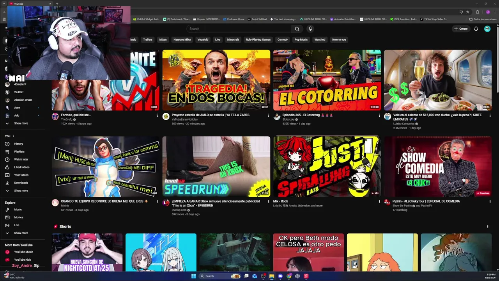Open KickBot Widget Builder bookmark
This screenshot has height=281, width=499.
[x=146, y=19]
